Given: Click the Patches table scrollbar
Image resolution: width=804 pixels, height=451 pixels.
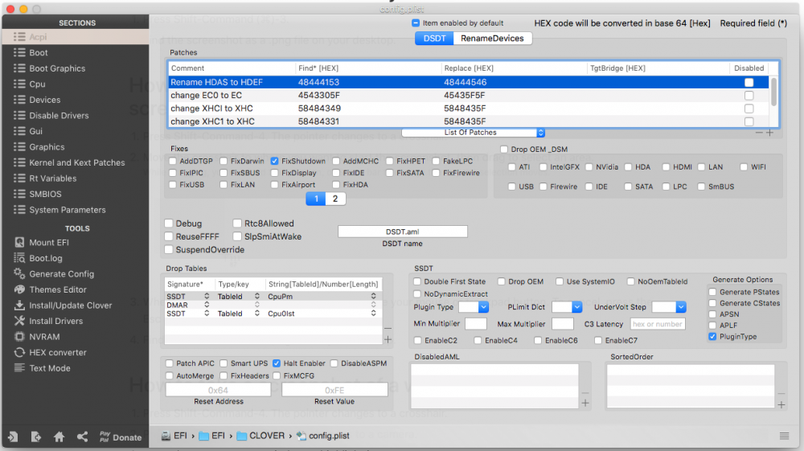Looking at the screenshot, I should coord(773,92).
